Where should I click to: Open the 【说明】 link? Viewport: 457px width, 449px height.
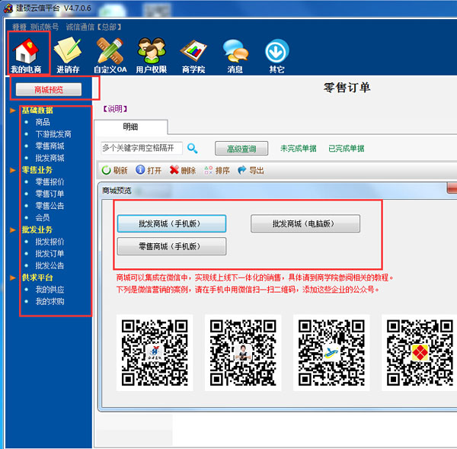point(116,109)
